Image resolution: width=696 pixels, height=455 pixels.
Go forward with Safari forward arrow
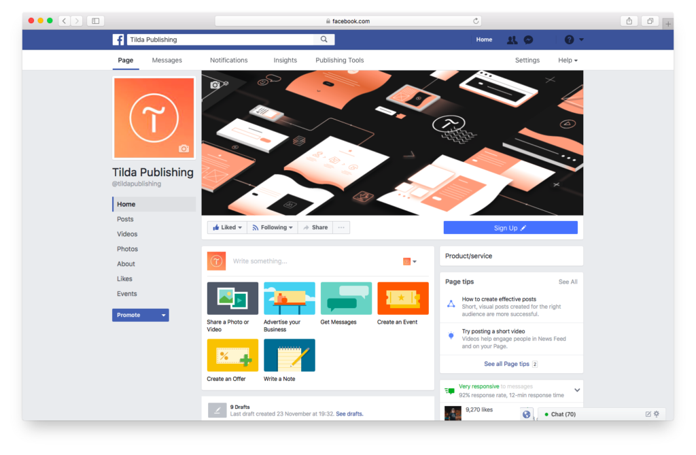pos(76,21)
